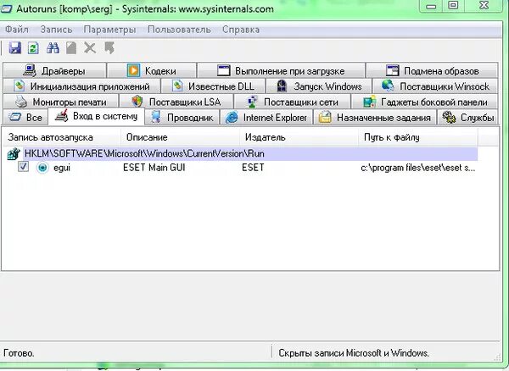Sort by Издатель column header
This screenshot has height=371, width=509.
click(x=299, y=137)
